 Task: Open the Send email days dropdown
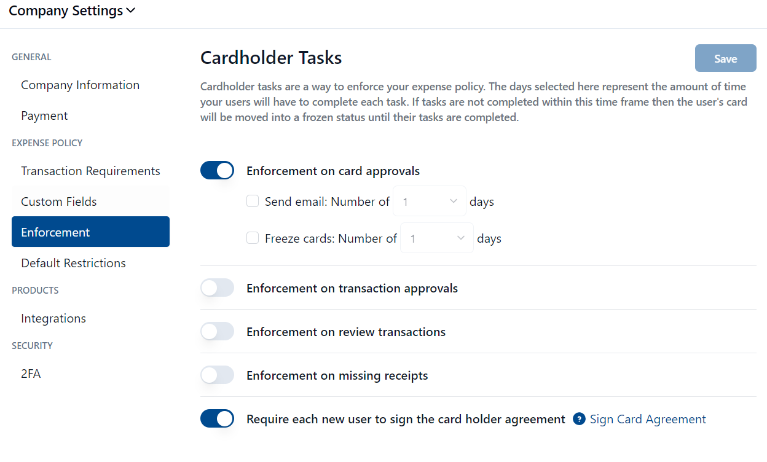430,202
